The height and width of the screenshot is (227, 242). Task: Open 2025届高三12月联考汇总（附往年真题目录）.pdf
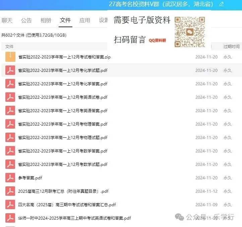63,191
